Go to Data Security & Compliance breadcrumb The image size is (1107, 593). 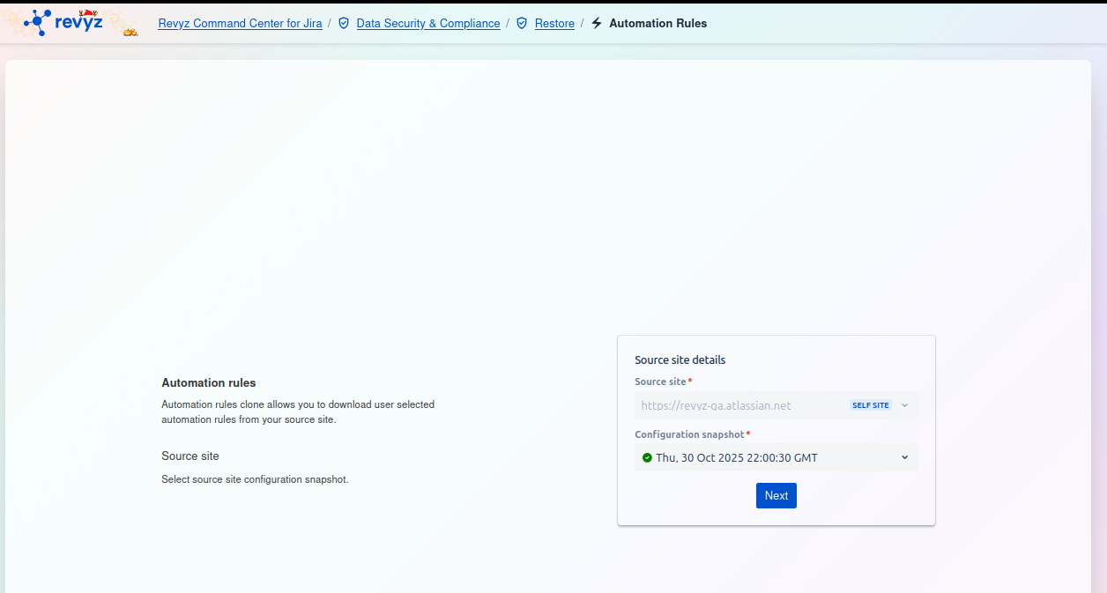pos(427,24)
